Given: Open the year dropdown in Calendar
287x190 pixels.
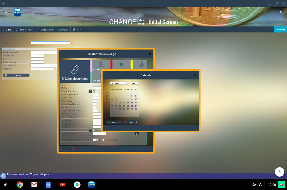Looking at the screenshot, I should tap(135, 83).
